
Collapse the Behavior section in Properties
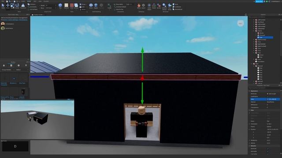pos(249,146)
